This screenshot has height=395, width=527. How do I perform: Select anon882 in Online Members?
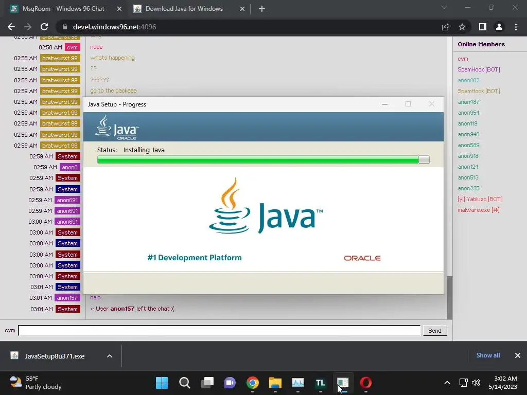(468, 80)
